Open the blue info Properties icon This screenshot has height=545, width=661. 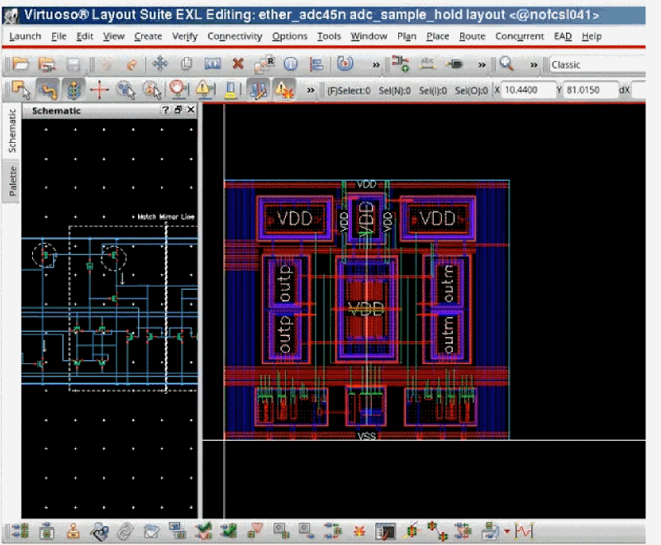click(290, 64)
